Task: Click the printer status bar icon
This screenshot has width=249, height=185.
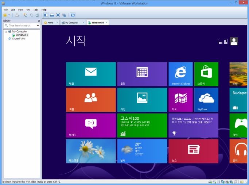Action: pyautogui.click(x=227, y=182)
